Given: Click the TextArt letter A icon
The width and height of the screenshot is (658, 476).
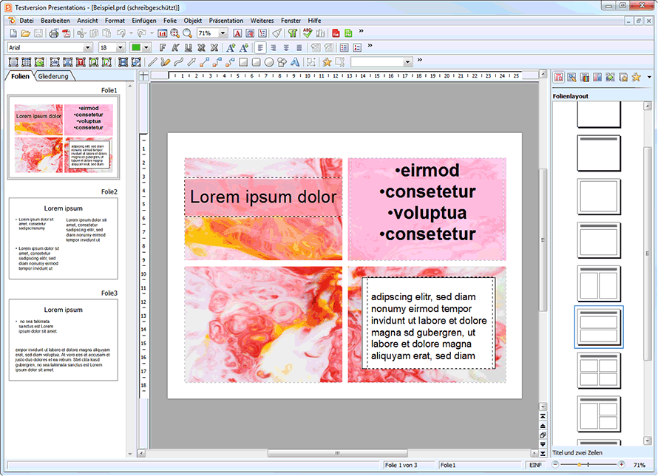Looking at the screenshot, I should coord(295,62).
